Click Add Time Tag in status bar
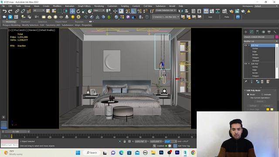Image resolution: width=279 pixels, height=157 pixels. pos(184,146)
